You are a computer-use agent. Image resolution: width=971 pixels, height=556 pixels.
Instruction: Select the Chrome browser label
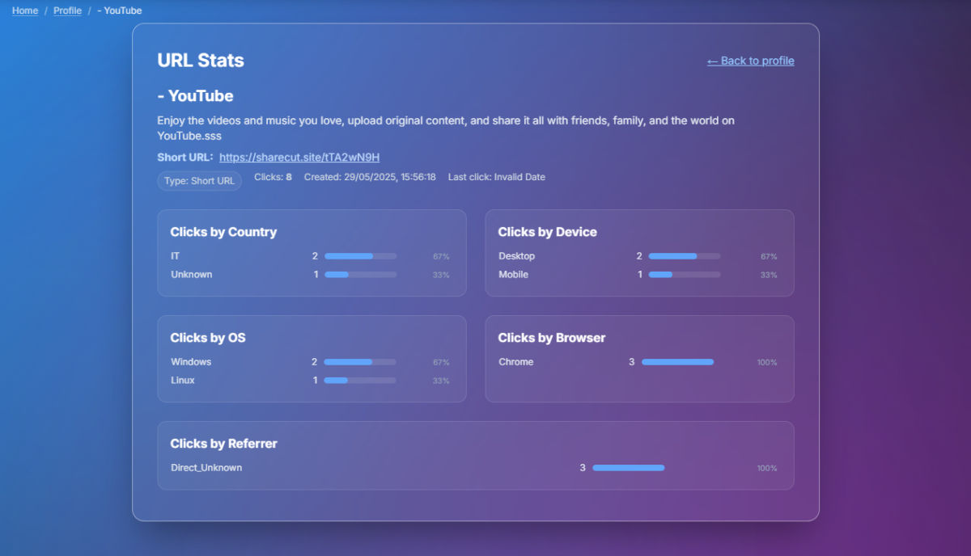(516, 362)
